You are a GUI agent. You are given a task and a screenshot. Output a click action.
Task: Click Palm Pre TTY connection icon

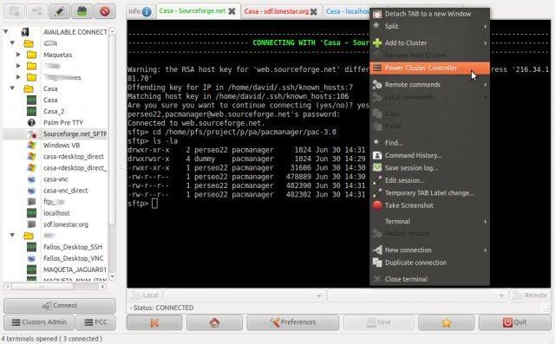pyautogui.click(x=31, y=123)
